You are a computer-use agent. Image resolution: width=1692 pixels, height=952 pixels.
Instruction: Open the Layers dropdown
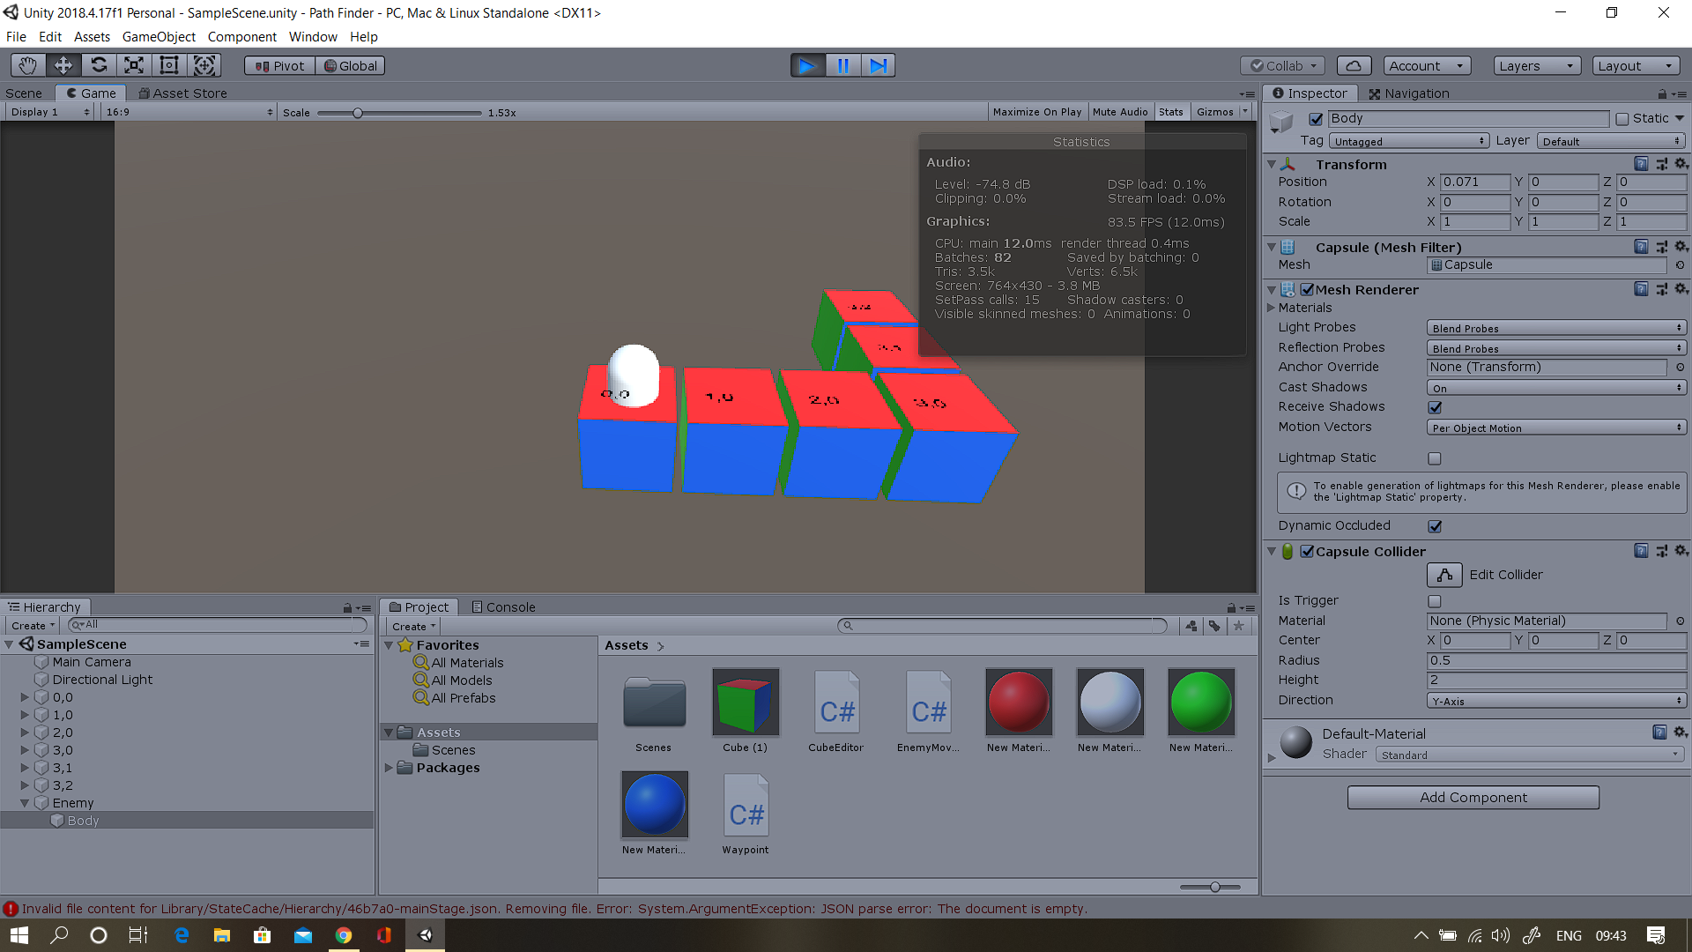1537,65
